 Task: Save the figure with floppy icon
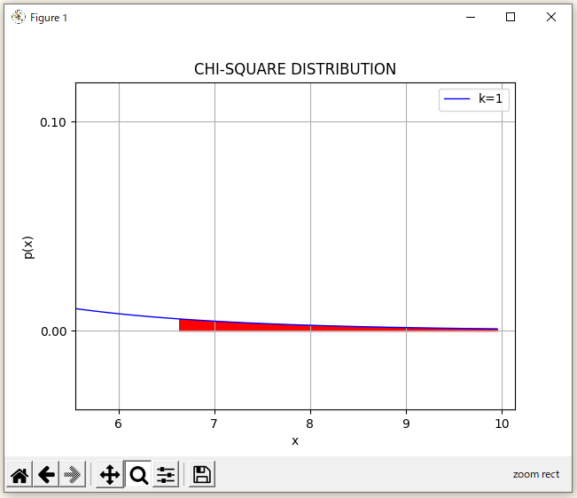pyautogui.click(x=202, y=475)
